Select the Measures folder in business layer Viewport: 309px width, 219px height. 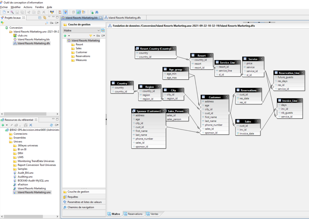click(81, 60)
